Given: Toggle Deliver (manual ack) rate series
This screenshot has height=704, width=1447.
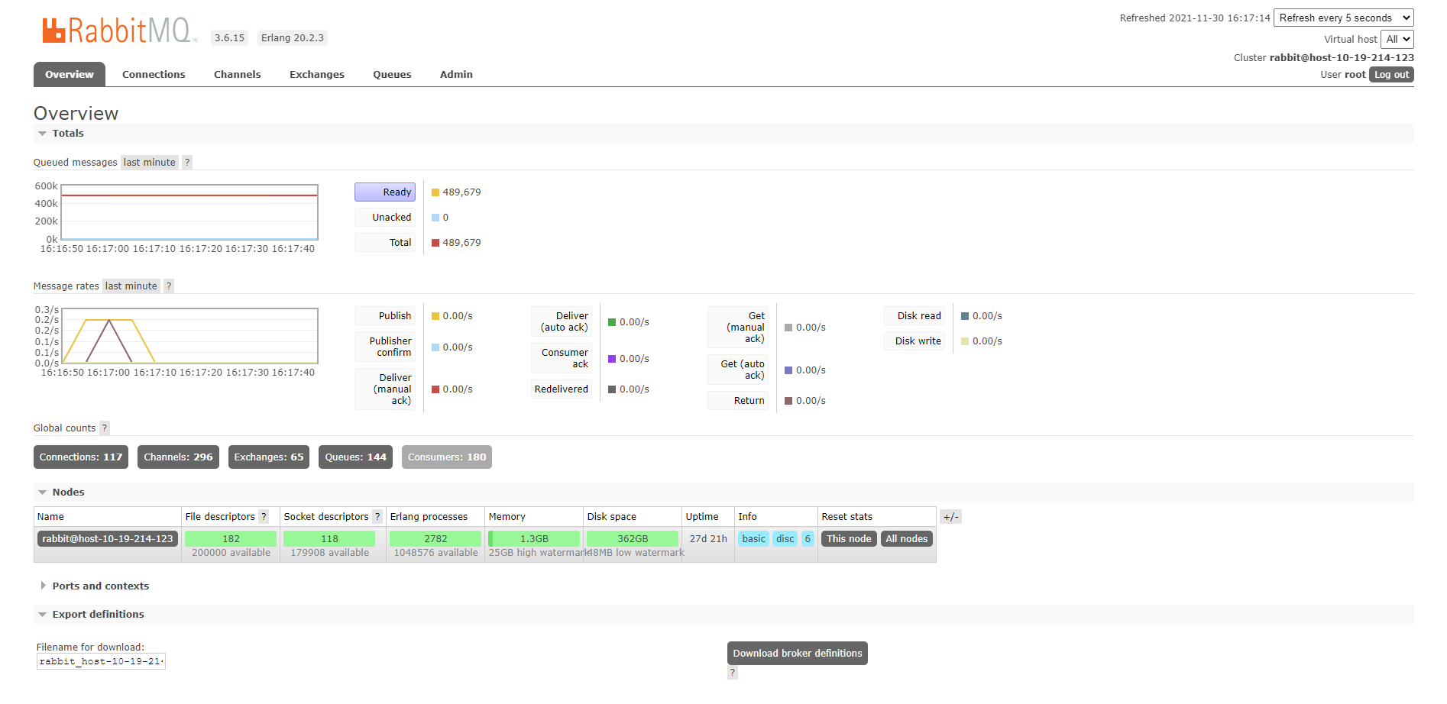Looking at the screenshot, I should coord(385,389).
